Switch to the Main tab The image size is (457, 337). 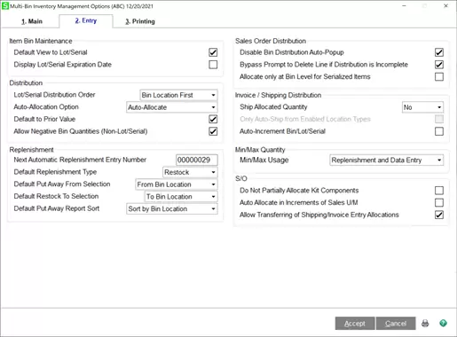32,21
